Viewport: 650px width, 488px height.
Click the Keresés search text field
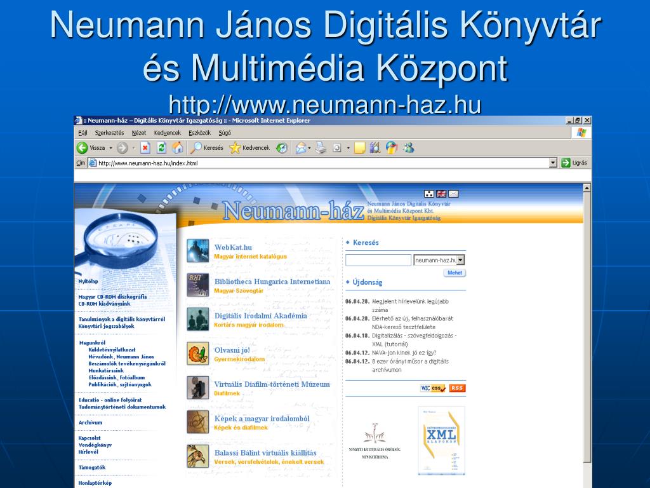(x=378, y=260)
